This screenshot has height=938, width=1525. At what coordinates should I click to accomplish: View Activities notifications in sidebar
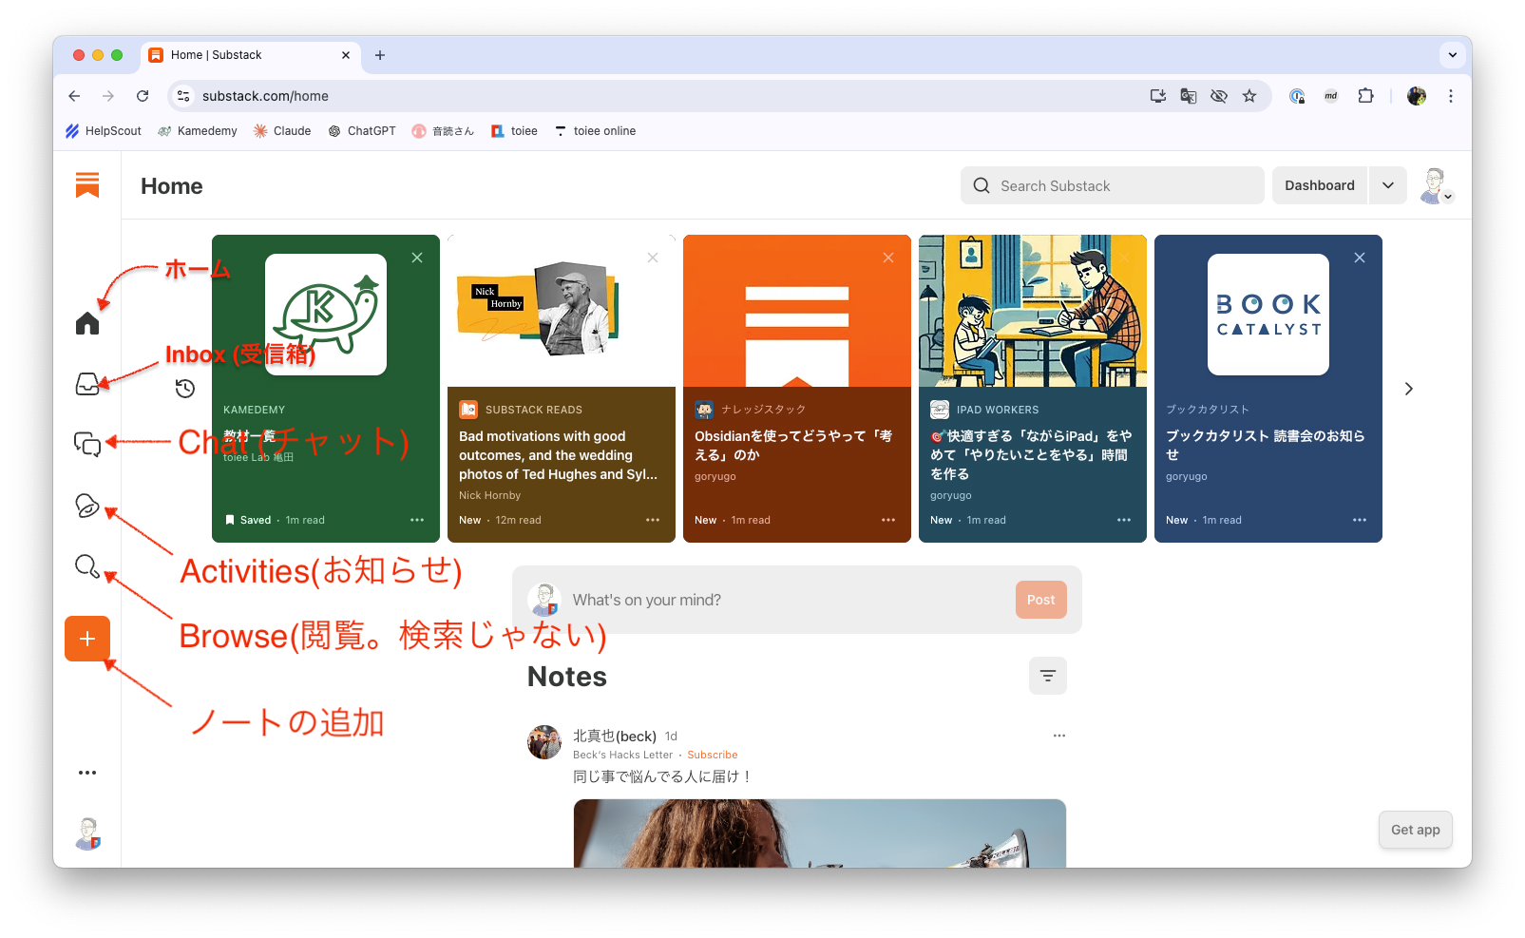click(86, 507)
